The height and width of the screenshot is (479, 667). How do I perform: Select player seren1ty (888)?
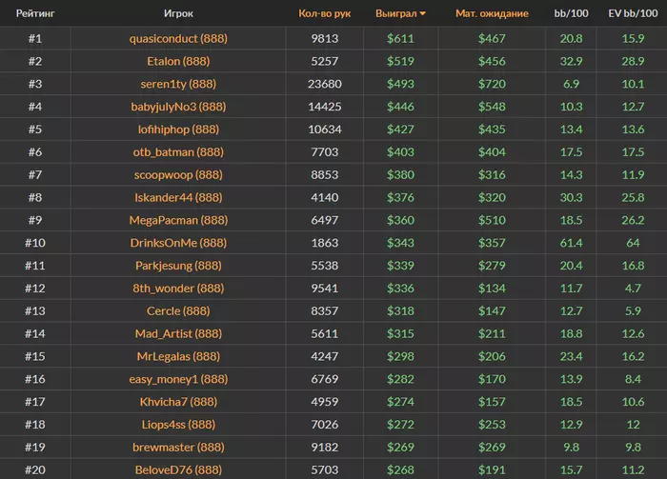click(x=178, y=85)
